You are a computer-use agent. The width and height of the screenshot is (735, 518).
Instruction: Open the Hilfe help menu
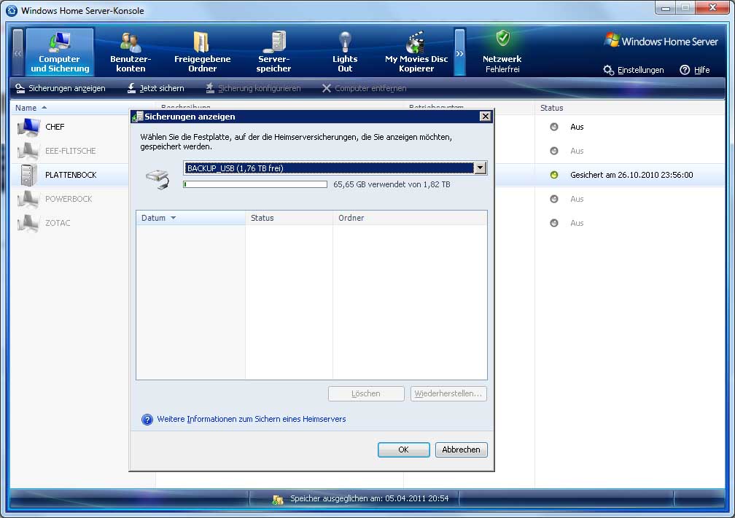tap(694, 70)
